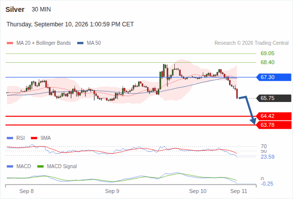Click 'Research © 2026 Trading Central' credit
This screenshot has height=199, width=293.
[251, 43]
